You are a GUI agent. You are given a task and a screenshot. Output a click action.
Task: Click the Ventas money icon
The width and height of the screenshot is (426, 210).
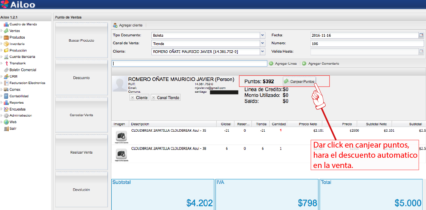6,31
